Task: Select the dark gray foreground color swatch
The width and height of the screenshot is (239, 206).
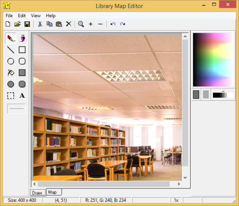Action: (x=196, y=94)
